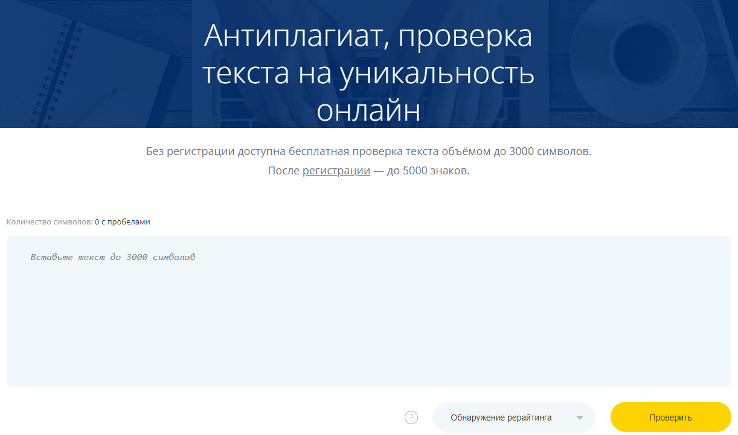Click the до 5000 знаков text

(428, 171)
